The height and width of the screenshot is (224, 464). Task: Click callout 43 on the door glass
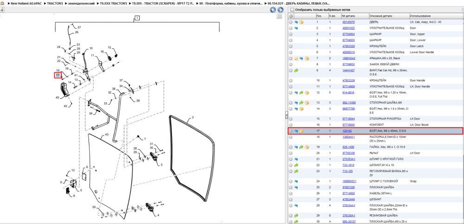click(107, 134)
